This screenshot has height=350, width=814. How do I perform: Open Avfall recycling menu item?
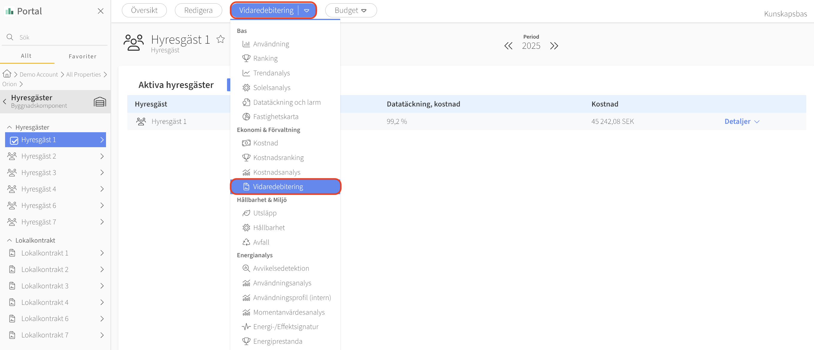pyautogui.click(x=285, y=242)
